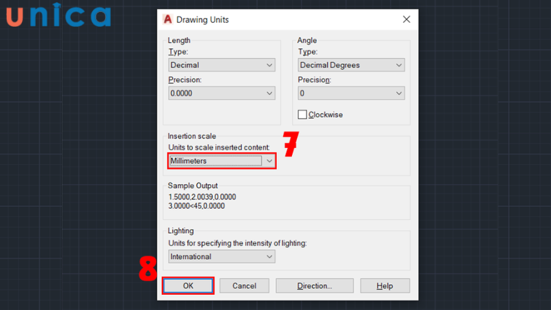Open the Angle Precision dropdown
The image size is (551, 310).
(351, 93)
